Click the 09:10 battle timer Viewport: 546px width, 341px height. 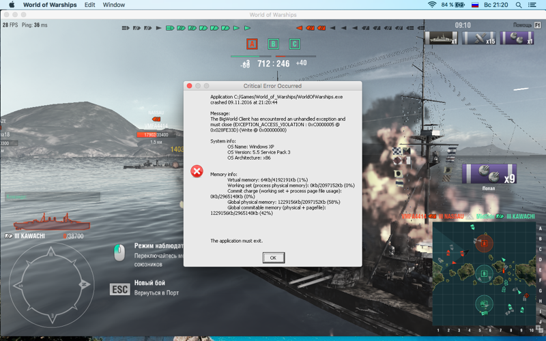point(463,25)
